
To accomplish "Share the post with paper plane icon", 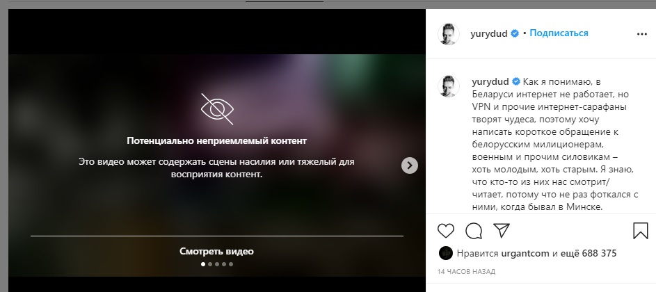I will coord(501,230).
